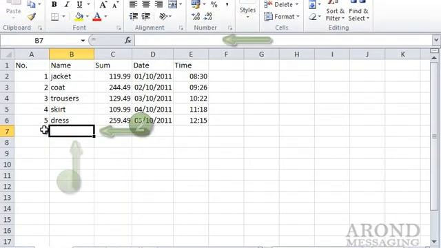Open the Number dialog launcher
This screenshot has width=441, height=248.
[x=230, y=28]
